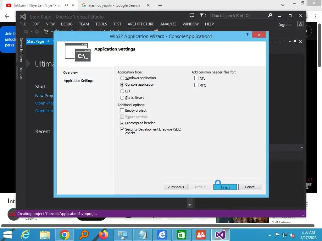This screenshot has width=322, height=241.
Task: Open FILE menu in Visual Studio
Action: pyautogui.click(x=23, y=24)
